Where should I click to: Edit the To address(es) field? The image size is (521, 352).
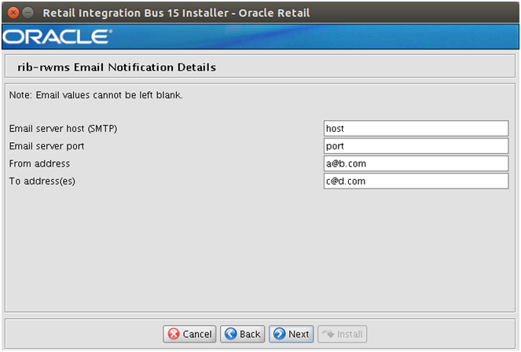pyautogui.click(x=416, y=181)
